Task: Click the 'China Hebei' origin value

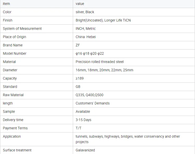Action: tap(86, 37)
